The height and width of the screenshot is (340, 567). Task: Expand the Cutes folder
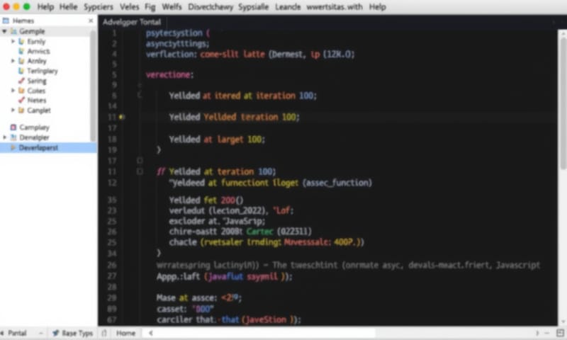pos(13,91)
